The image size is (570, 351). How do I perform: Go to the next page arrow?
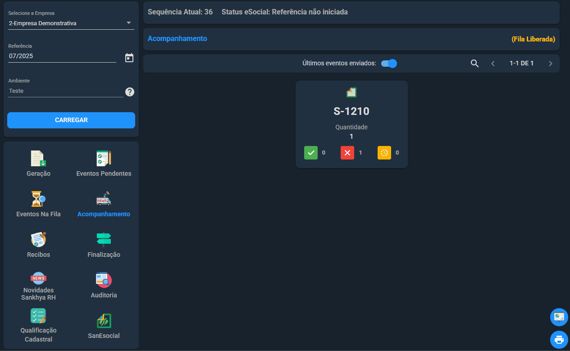tap(551, 64)
